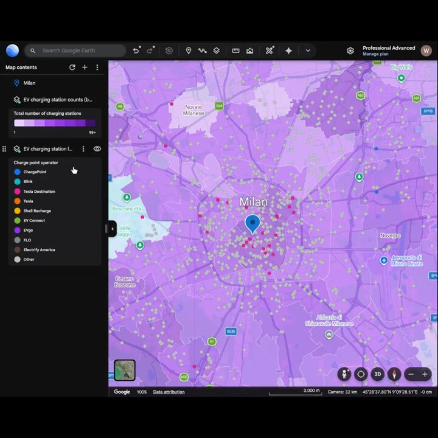This screenshot has width=438, height=438.
Task: Click the charging stations purple gradient legend
Action: click(x=55, y=123)
